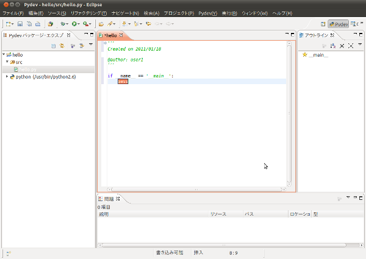Open the 編集(E) menu
The width and height of the screenshot is (366, 259).
point(36,13)
